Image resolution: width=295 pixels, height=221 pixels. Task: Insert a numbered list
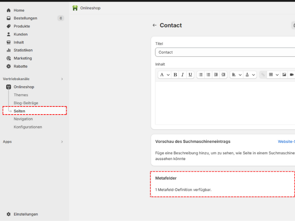(208, 75)
